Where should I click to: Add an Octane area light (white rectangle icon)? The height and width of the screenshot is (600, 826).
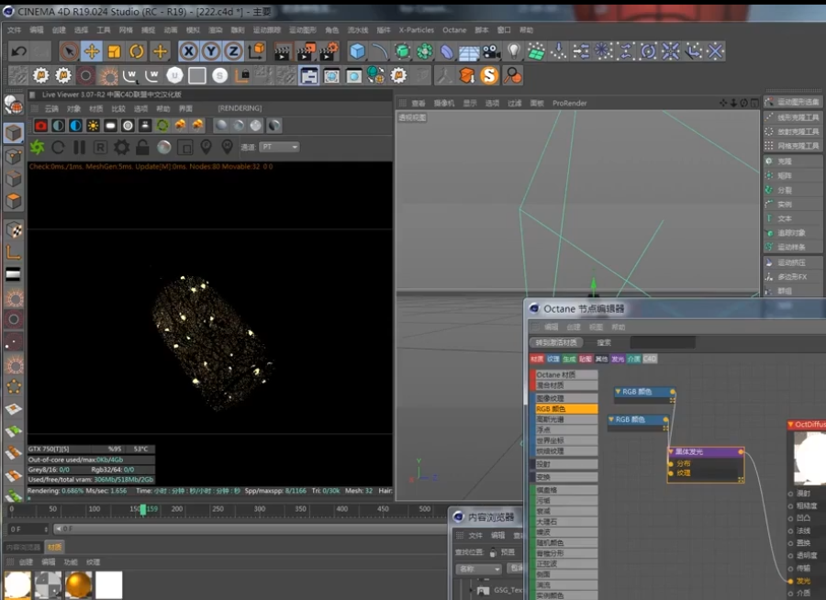click(x=110, y=126)
